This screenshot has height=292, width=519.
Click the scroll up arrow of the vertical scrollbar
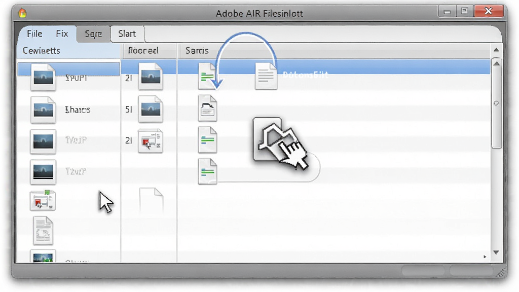496,63
